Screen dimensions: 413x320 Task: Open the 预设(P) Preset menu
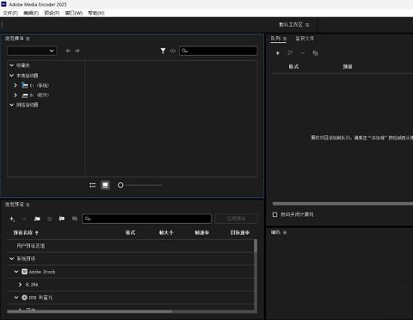(52, 13)
